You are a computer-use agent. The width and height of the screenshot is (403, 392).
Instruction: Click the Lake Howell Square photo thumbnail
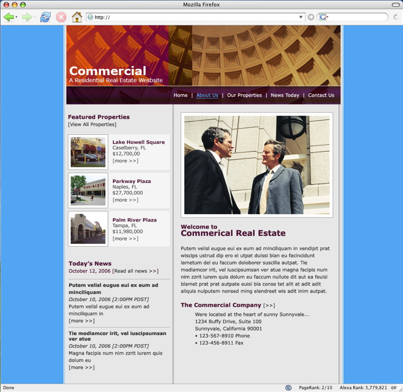[88, 152]
